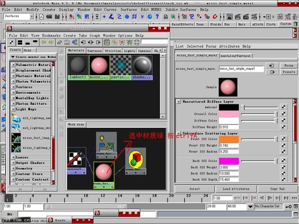Screen dimensions: 299x224
Task: Open character set dropdown arrow
Action: point(251,207)
